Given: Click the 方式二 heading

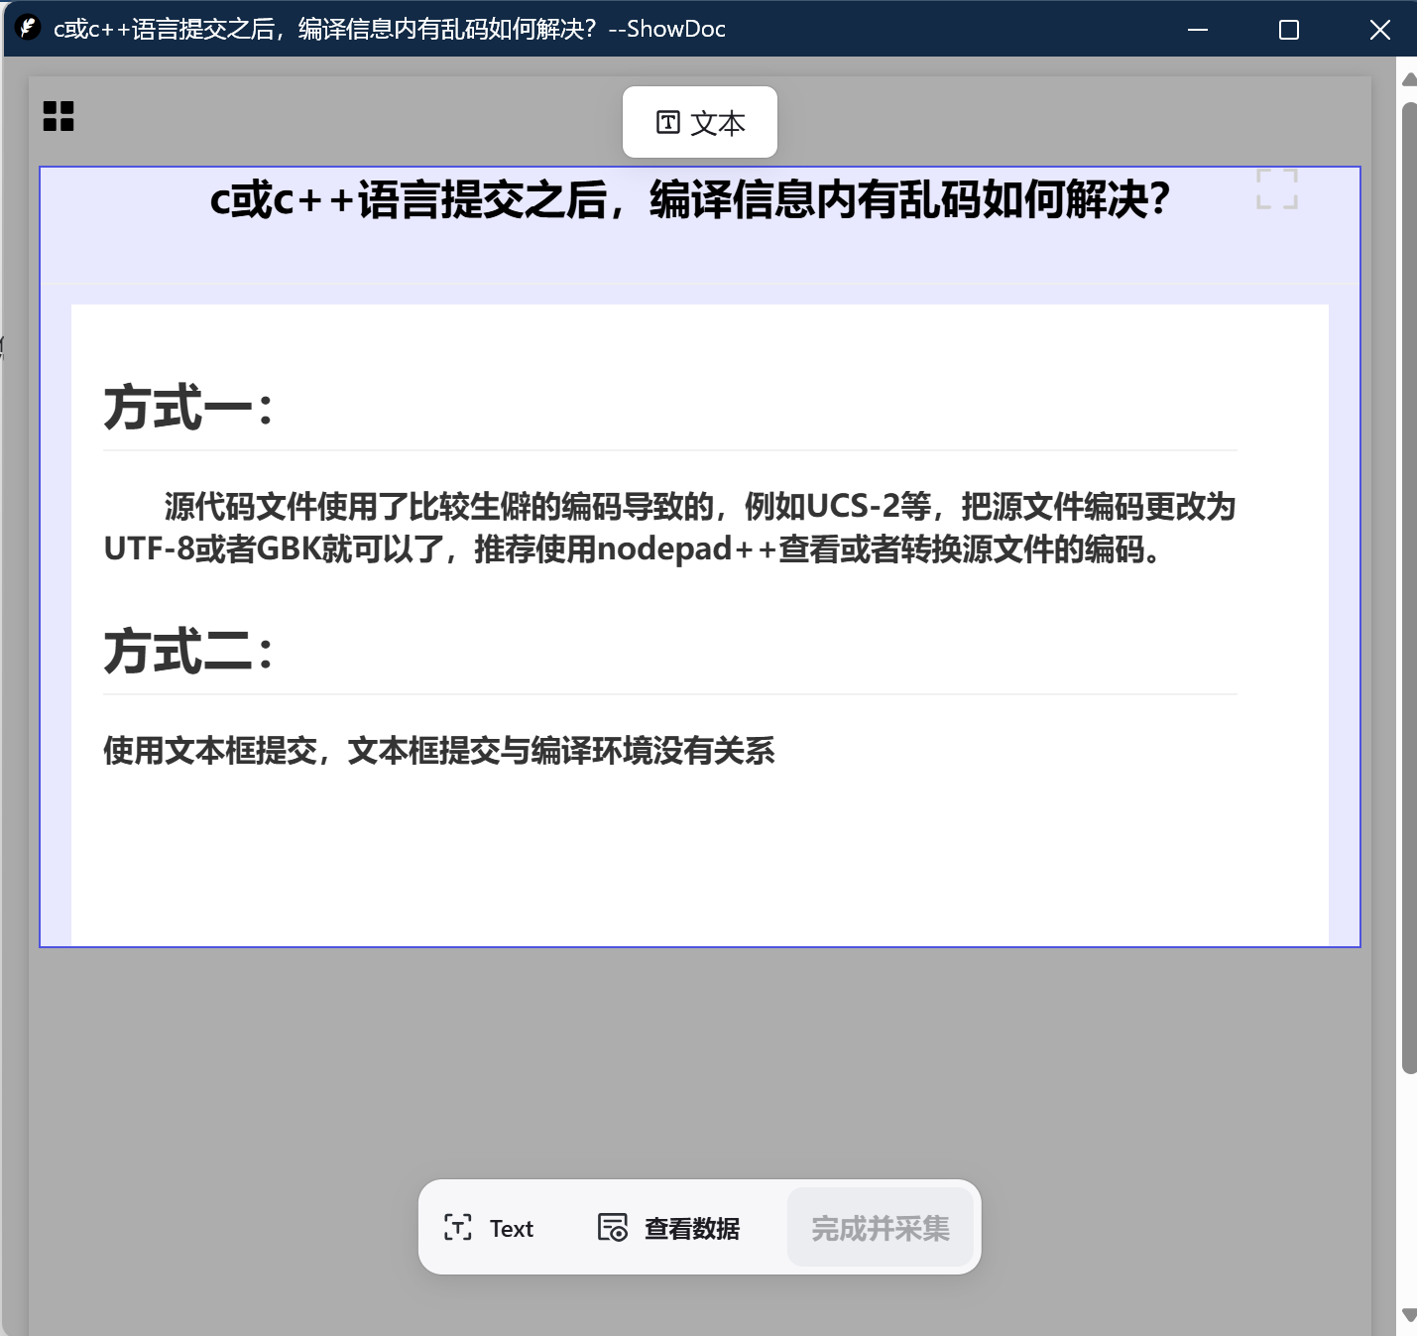Looking at the screenshot, I should 188,652.
